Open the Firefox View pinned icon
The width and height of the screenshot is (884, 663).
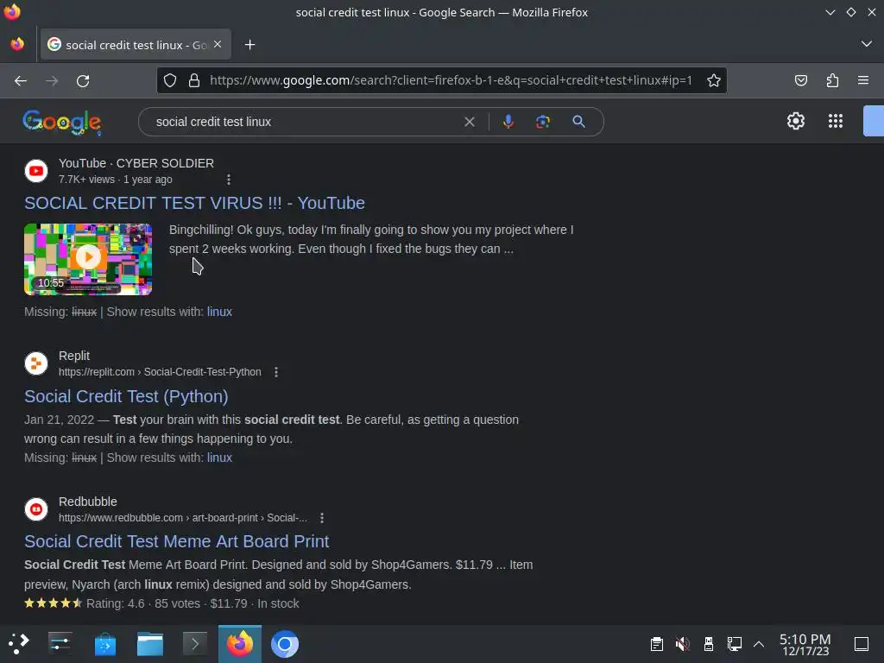17,44
